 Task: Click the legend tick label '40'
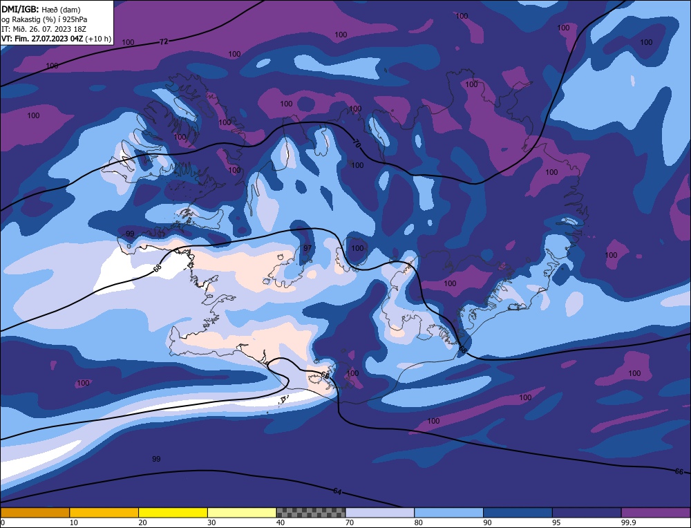tap(281, 522)
